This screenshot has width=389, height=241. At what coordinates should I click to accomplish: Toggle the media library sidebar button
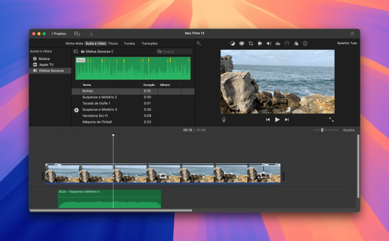click(76, 51)
